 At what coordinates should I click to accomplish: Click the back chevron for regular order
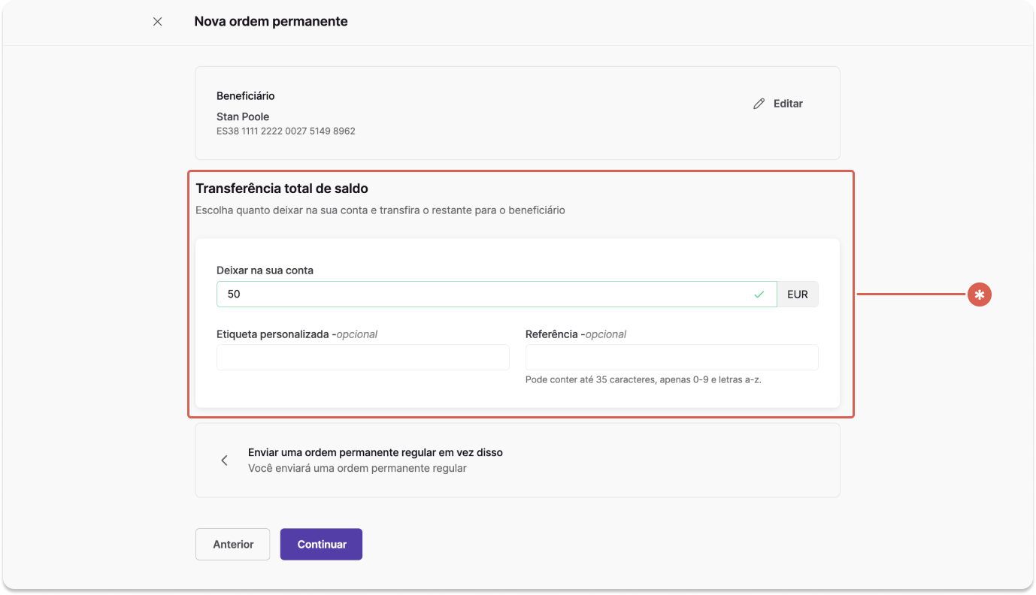(224, 461)
